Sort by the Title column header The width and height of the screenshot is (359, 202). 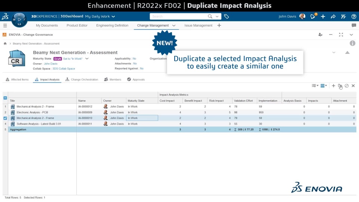[x=42, y=101]
